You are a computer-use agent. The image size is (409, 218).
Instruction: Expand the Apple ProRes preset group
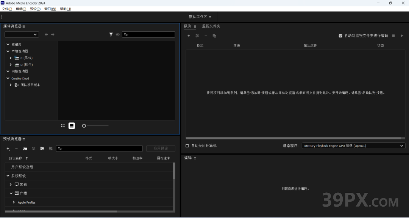pyautogui.click(x=14, y=202)
